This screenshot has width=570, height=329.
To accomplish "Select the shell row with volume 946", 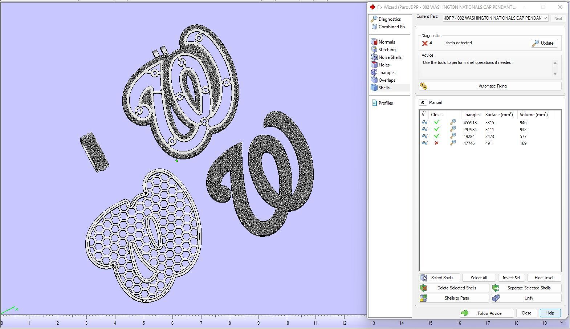I will pyautogui.click(x=490, y=123).
